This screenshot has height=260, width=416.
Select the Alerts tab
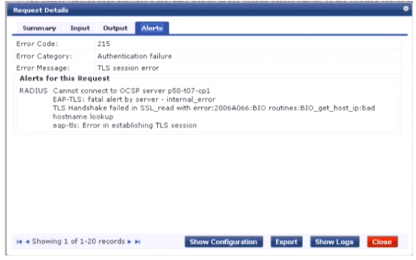(152, 28)
